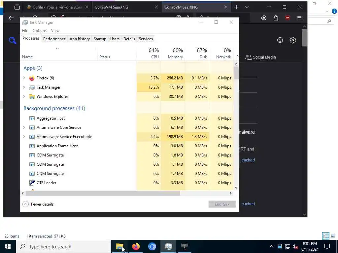Switch to the Startup tab
The height and width of the screenshot is (253, 338).
click(x=100, y=39)
